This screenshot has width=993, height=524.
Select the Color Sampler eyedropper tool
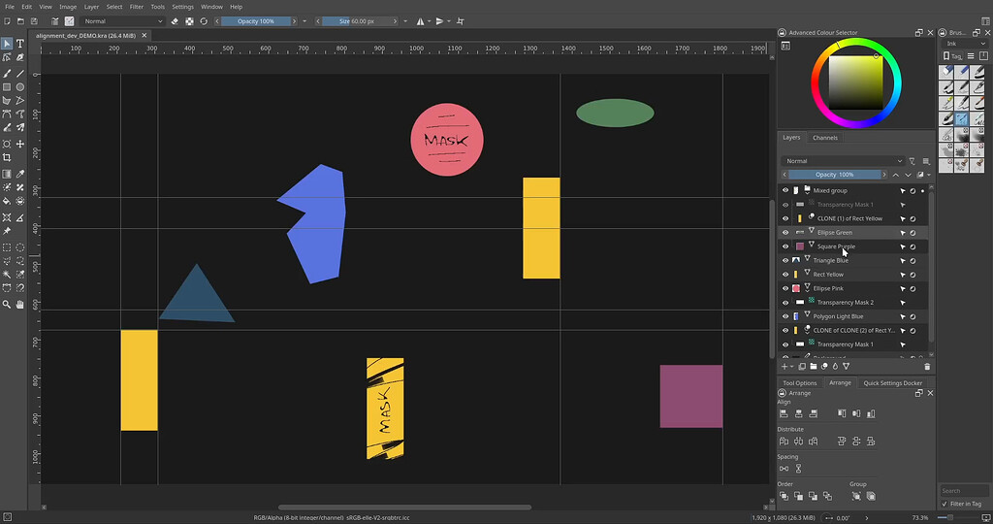[20, 174]
